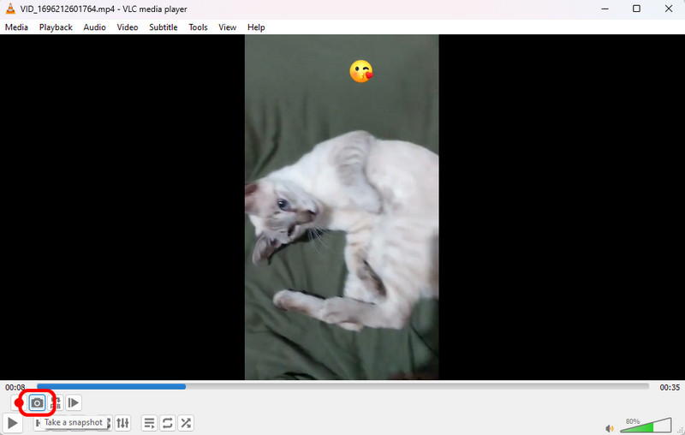685x435 pixels.
Task: Toggle loop repeat mode
Action: pos(167,423)
